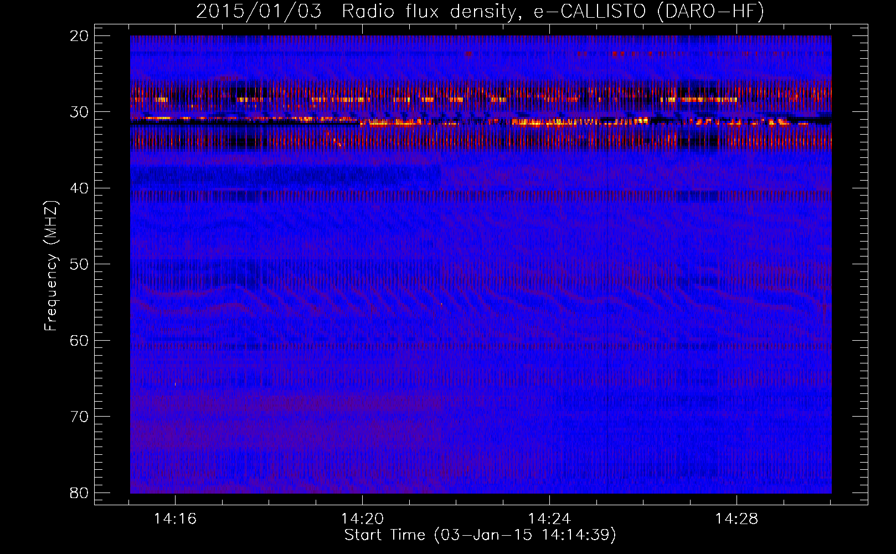This screenshot has width=896, height=554.
Task: Select the 14:16 time tick label
Action: pos(175,519)
